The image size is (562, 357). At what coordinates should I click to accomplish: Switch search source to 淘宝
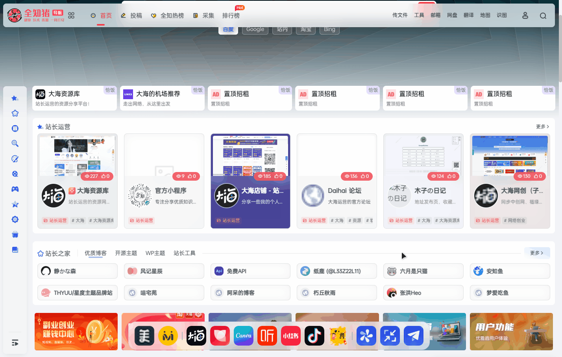click(305, 29)
